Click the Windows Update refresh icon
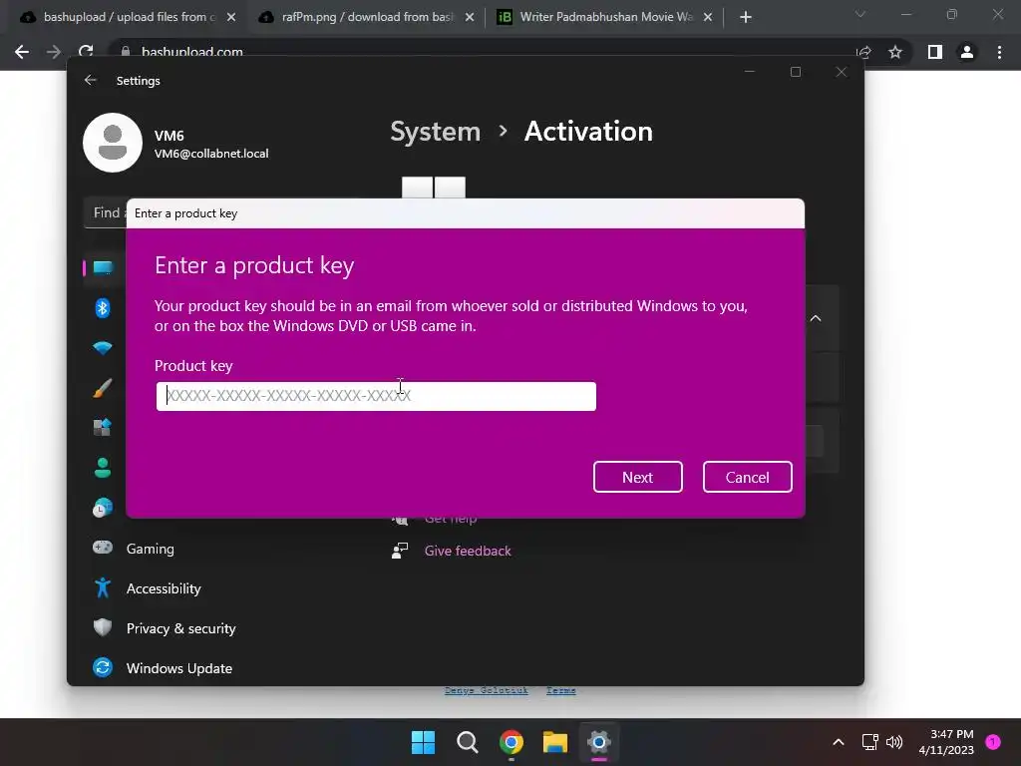The height and width of the screenshot is (766, 1021). click(x=103, y=667)
